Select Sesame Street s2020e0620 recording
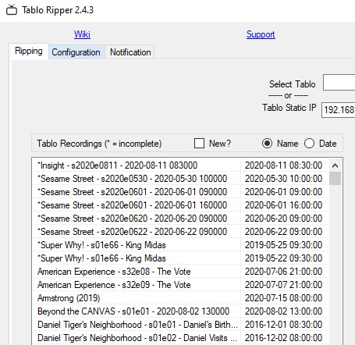The width and height of the screenshot is (355, 345). click(180, 219)
